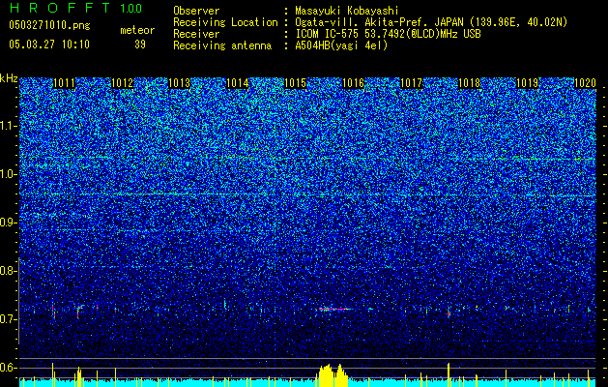Click the date stamp 05.03.27 10:10
The width and height of the screenshot is (608, 387).
(49, 45)
